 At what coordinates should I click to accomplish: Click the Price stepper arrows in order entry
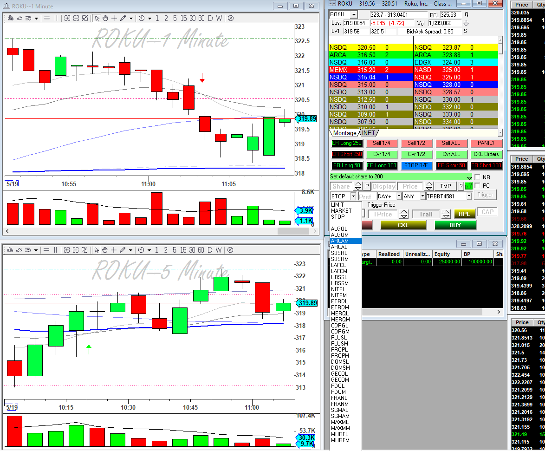429,186
